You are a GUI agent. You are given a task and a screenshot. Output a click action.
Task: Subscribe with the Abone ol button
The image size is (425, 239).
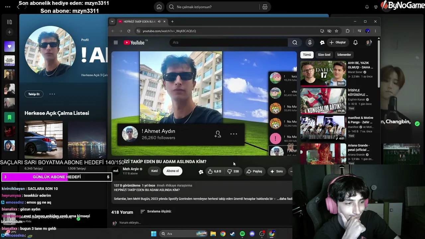click(172, 171)
